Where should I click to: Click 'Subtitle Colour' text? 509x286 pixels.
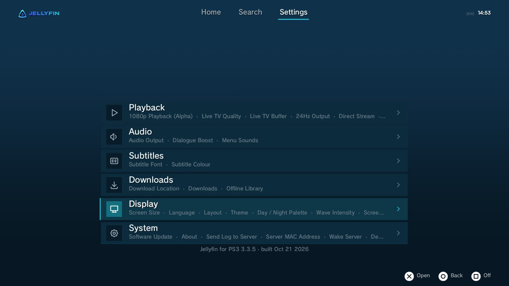pos(191,164)
